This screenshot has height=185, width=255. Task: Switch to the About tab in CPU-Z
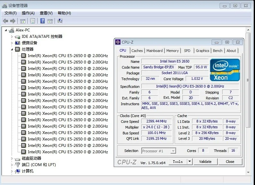coord(231,51)
